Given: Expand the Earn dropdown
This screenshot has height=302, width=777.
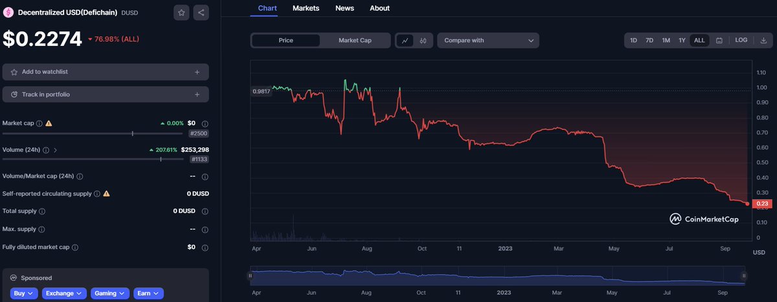Looking at the screenshot, I should coord(148,293).
